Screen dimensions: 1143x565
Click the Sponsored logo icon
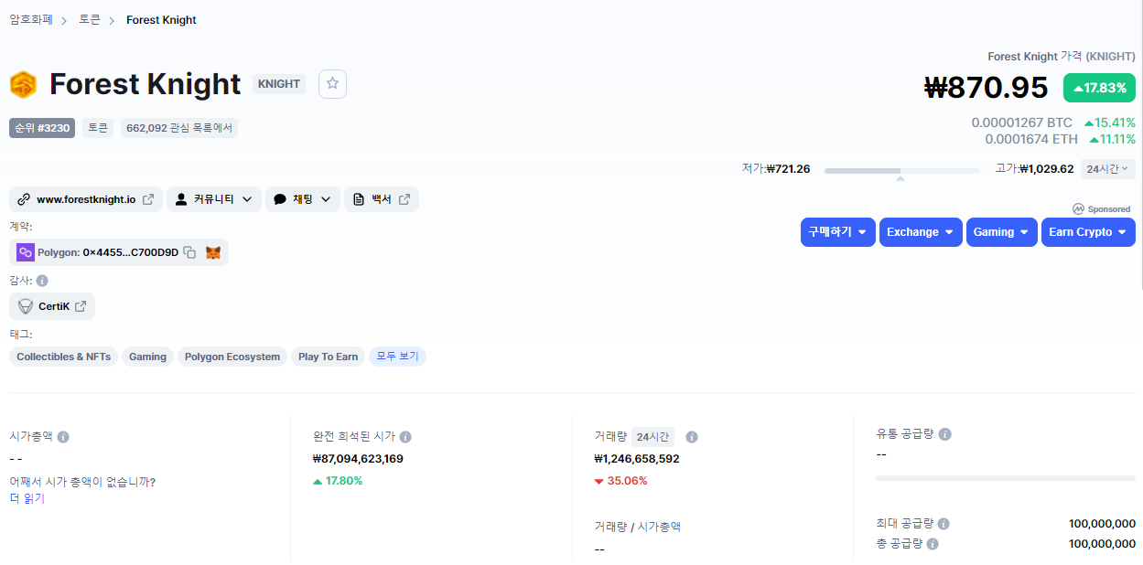click(1079, 208)
